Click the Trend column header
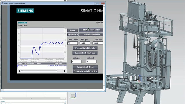Image resolution: width=185 pixels, height=104 pixels. pos(20,64)
